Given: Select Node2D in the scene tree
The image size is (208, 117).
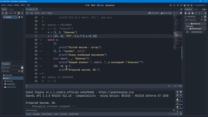Looking at the screenshot, I should (x=10, y=17).
